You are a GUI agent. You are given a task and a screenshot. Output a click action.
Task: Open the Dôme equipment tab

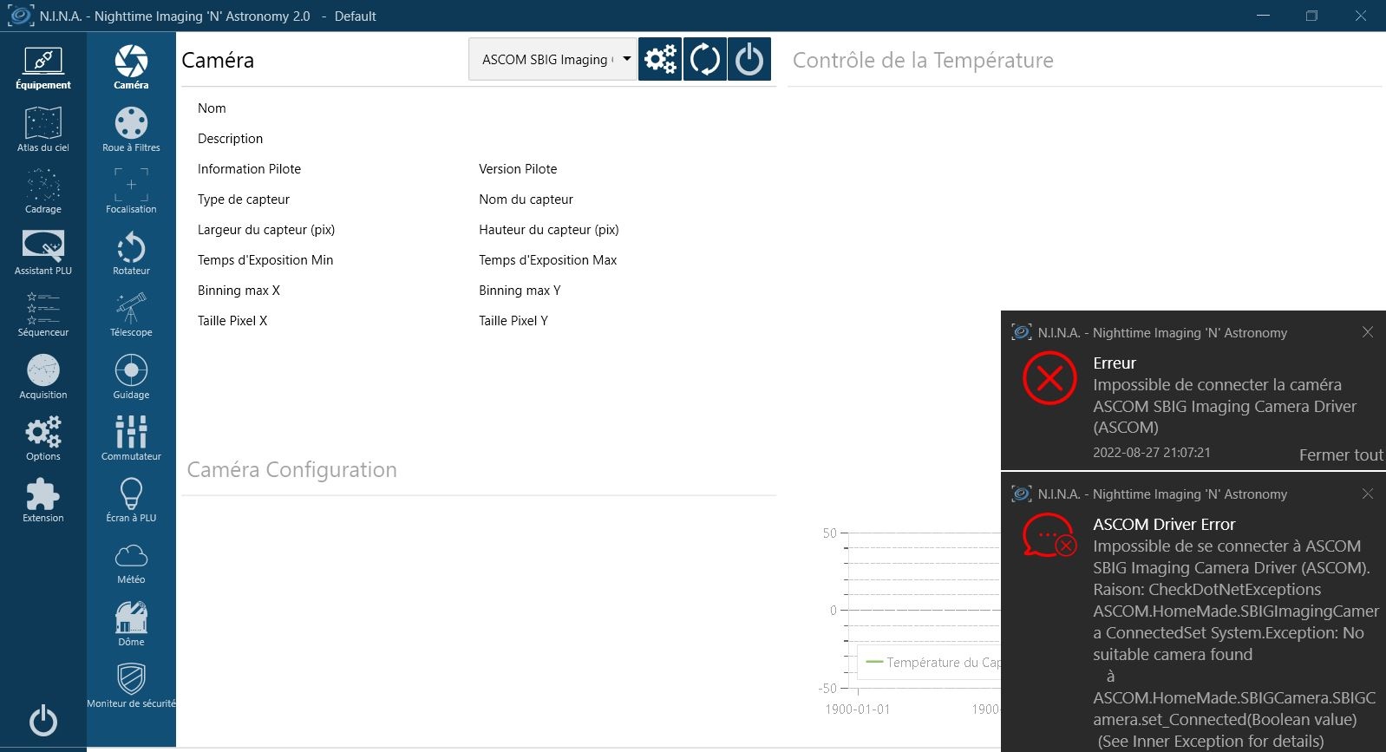click(x=131, y=624)
